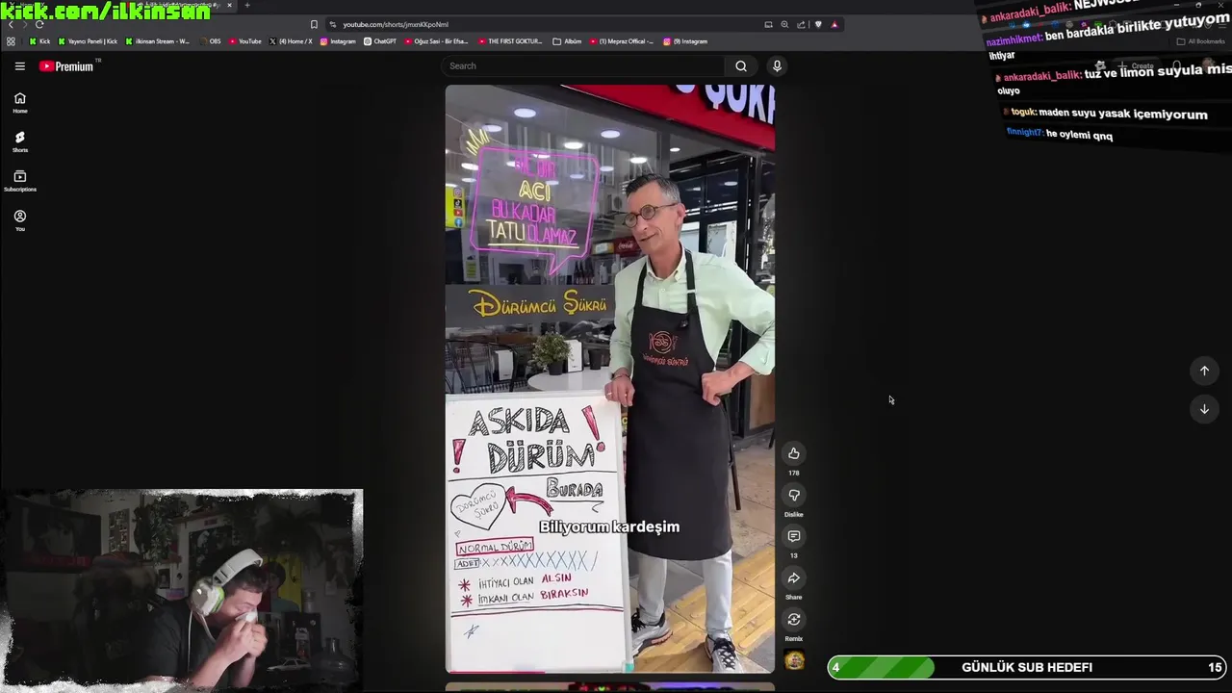Open the Yayıncı Paneli | Kick bookmark
The height and width of the screenshot is (693, 1232).
click(x=88, y=41)
